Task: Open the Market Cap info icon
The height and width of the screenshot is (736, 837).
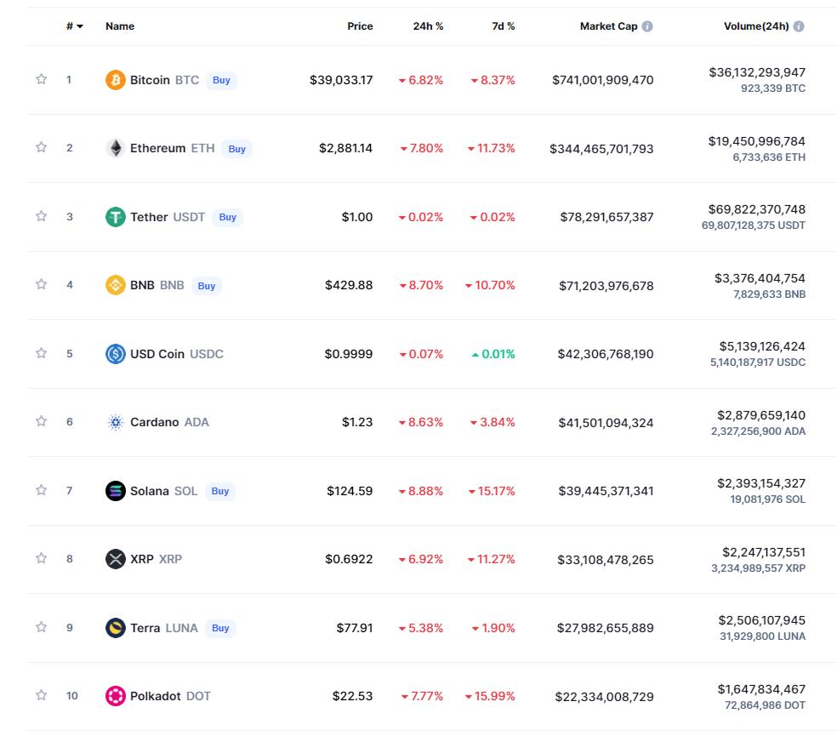Action: pos(647,26)
